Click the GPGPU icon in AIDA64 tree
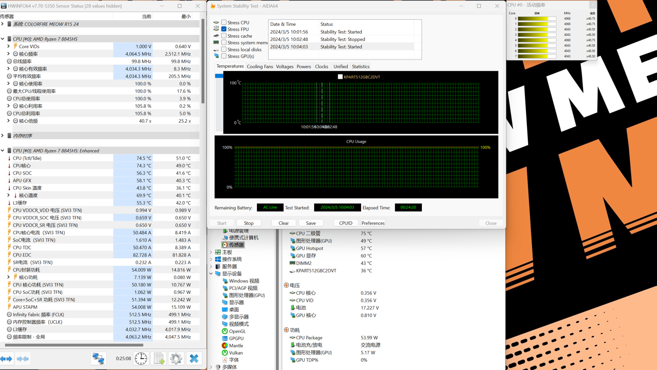The image size is (657, 370). tap(225, 338)
